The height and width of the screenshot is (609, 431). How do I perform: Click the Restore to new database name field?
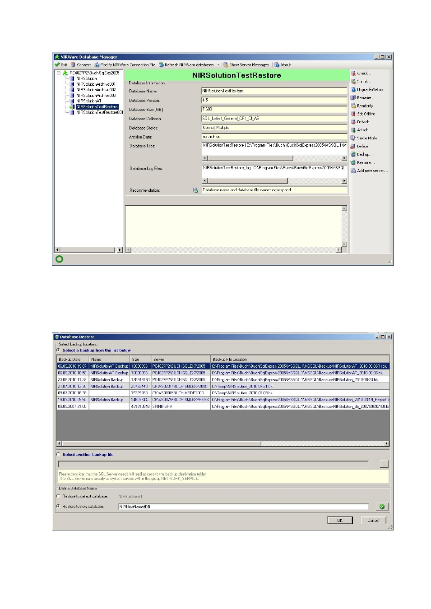click(x=244, y=507)
